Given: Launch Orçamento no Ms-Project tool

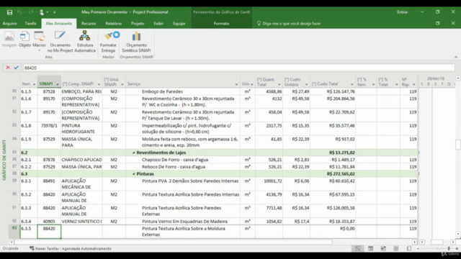Looking at the screenshot, I should click(x=60, y=42).
